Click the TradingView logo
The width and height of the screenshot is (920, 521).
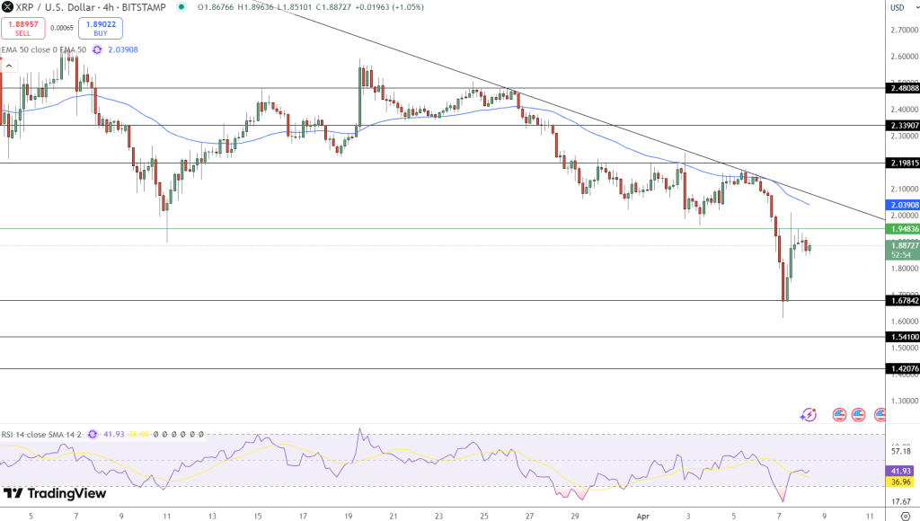coord(55,493)
